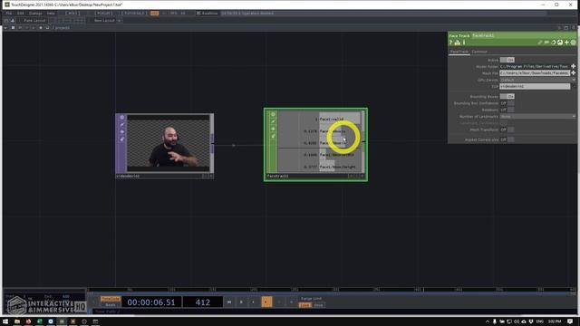Open the path bar dropdown arrow at left

click(x=5, y=28)
